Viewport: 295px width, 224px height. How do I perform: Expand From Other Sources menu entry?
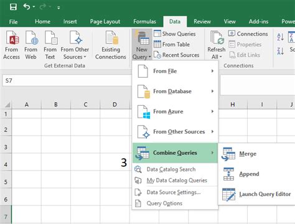pos(175,132)
